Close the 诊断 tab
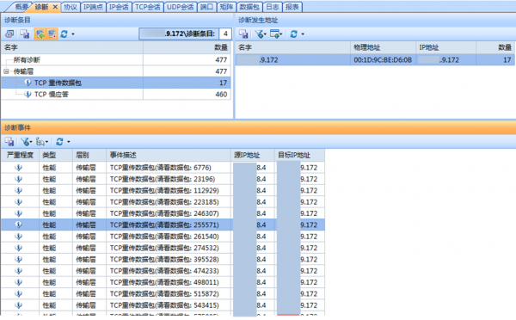 (55, 7)
